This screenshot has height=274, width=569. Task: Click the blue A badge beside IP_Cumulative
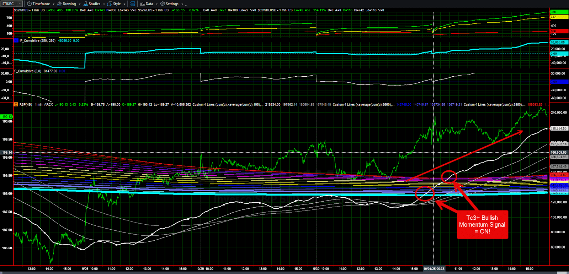[16, 41]
